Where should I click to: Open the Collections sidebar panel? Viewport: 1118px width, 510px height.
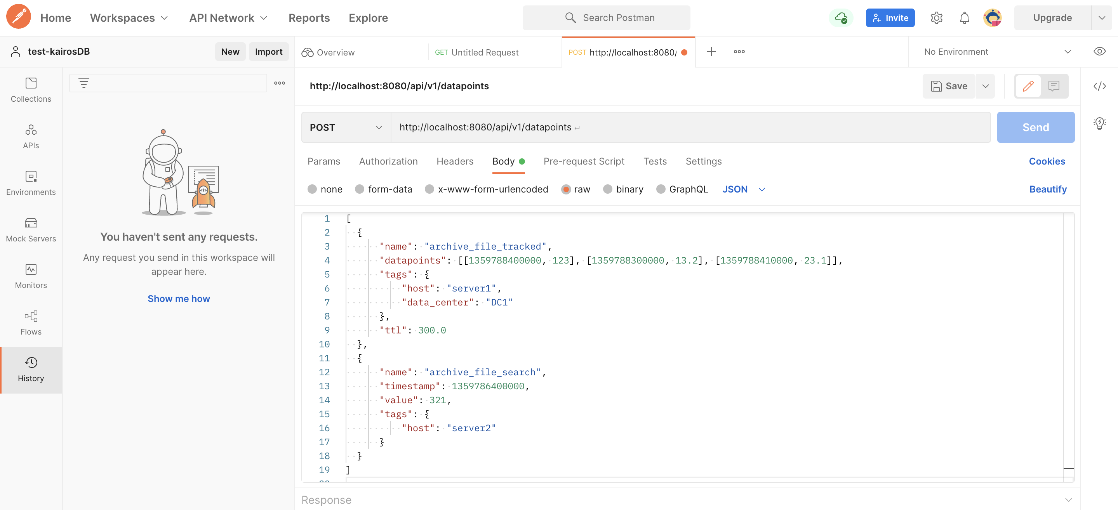click(31, 90)
